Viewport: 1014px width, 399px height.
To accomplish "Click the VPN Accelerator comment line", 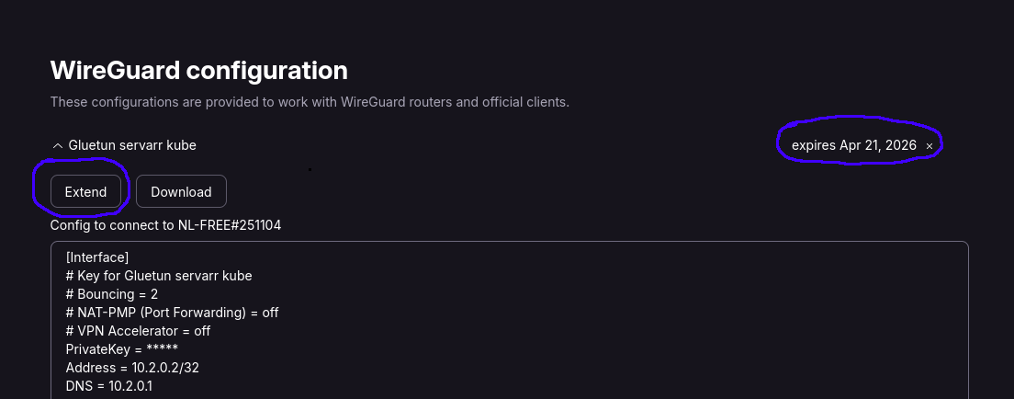I will [x=139, y=331].
